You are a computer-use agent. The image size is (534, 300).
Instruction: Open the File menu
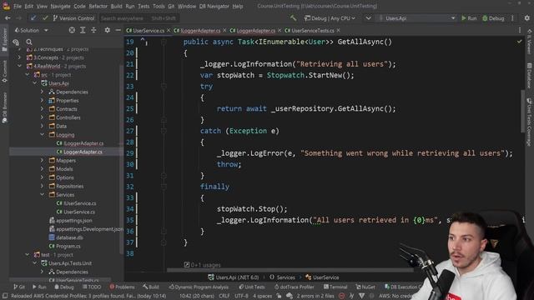(18, 6)
